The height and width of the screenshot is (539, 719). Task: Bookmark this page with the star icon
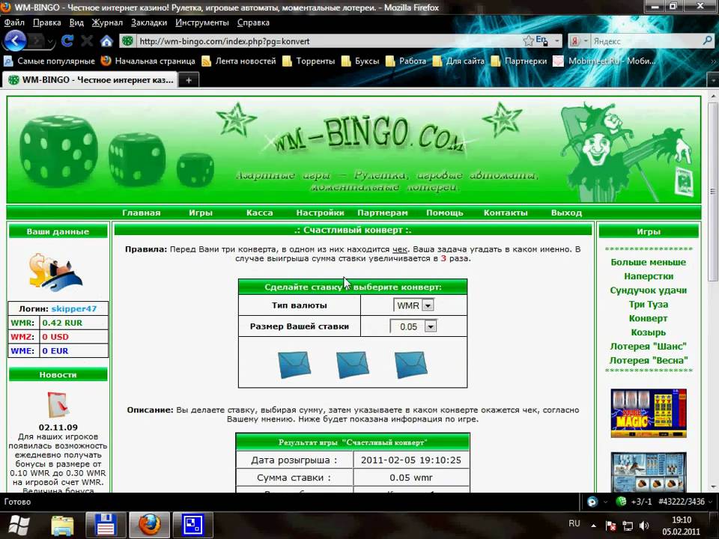pos(528,40)
